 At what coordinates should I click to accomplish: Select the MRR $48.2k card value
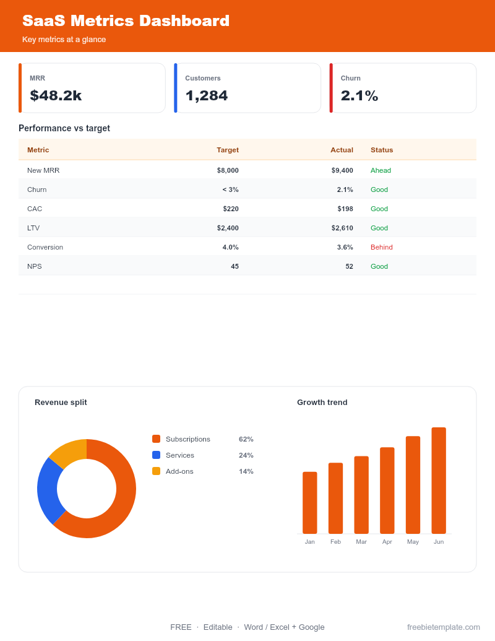(x=56, y=95)
